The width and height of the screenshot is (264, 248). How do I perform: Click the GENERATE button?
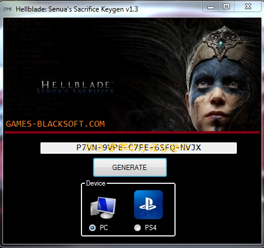tap(130, 168)
